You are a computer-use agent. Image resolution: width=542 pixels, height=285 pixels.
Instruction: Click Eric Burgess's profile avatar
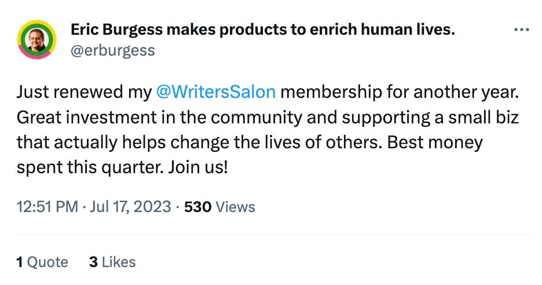click(36, 39)
